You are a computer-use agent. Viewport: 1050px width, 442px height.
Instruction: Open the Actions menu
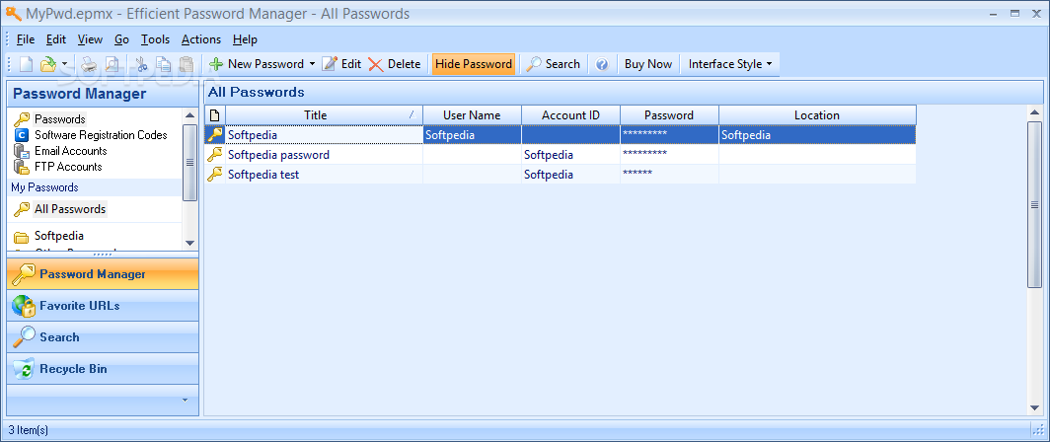[201, 39]
